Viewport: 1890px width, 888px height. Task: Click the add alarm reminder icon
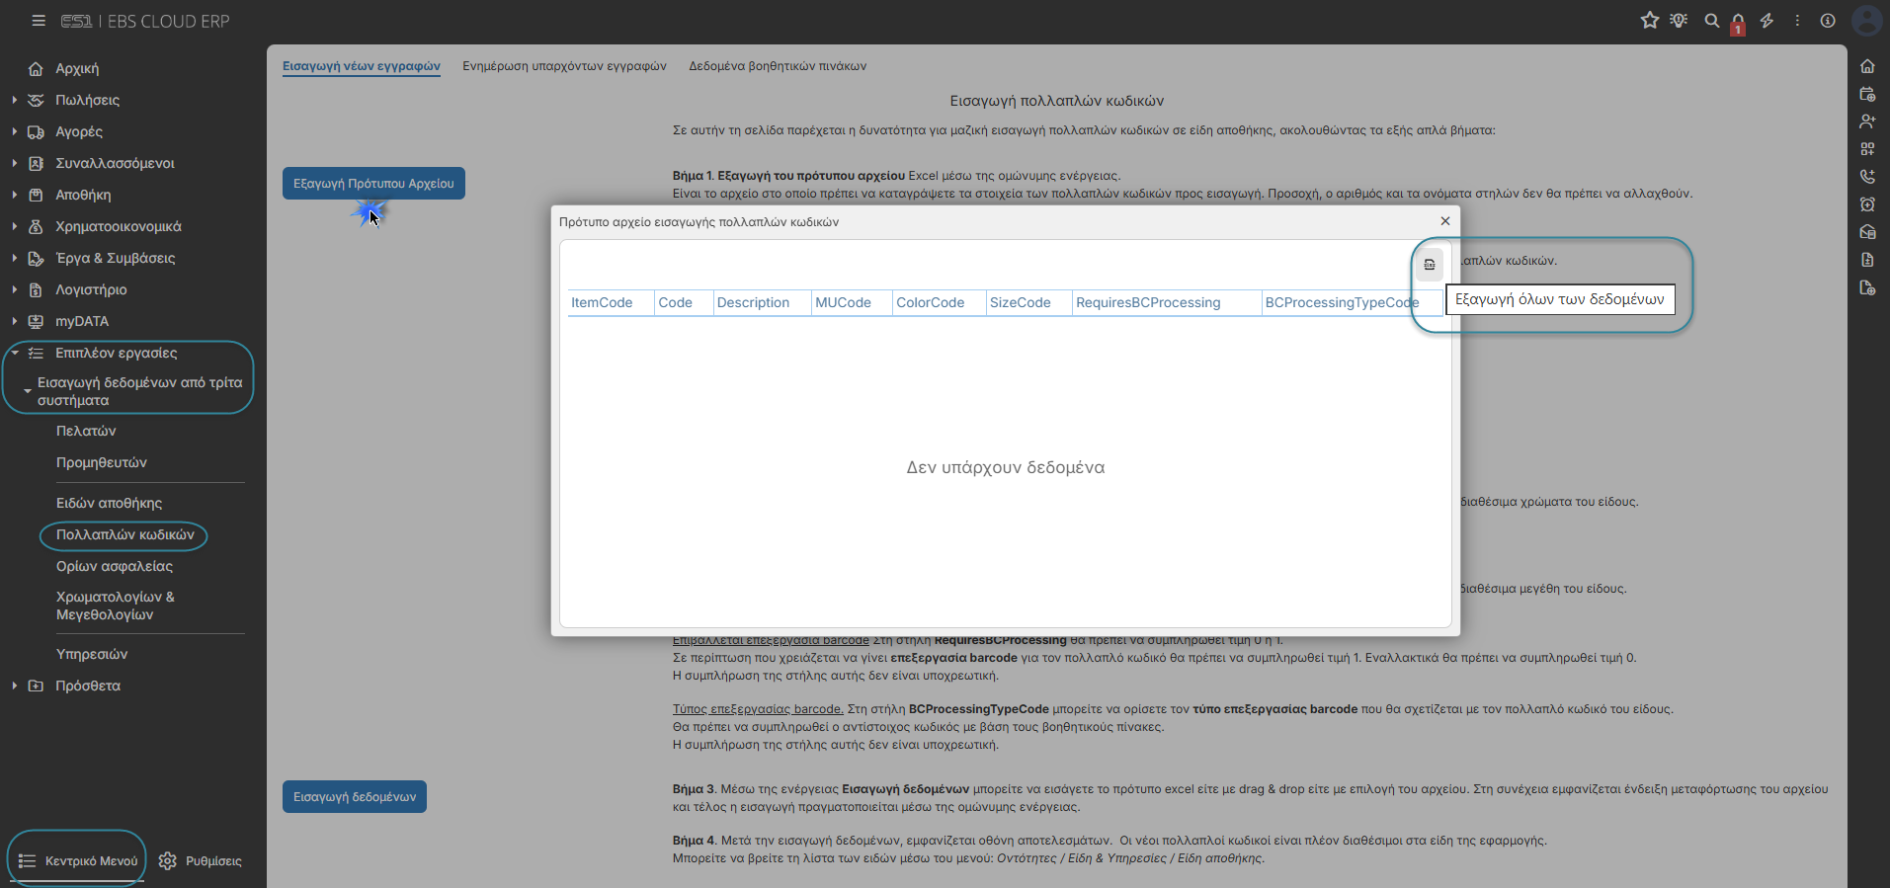pyautogui.click(x=1867, y=204)
